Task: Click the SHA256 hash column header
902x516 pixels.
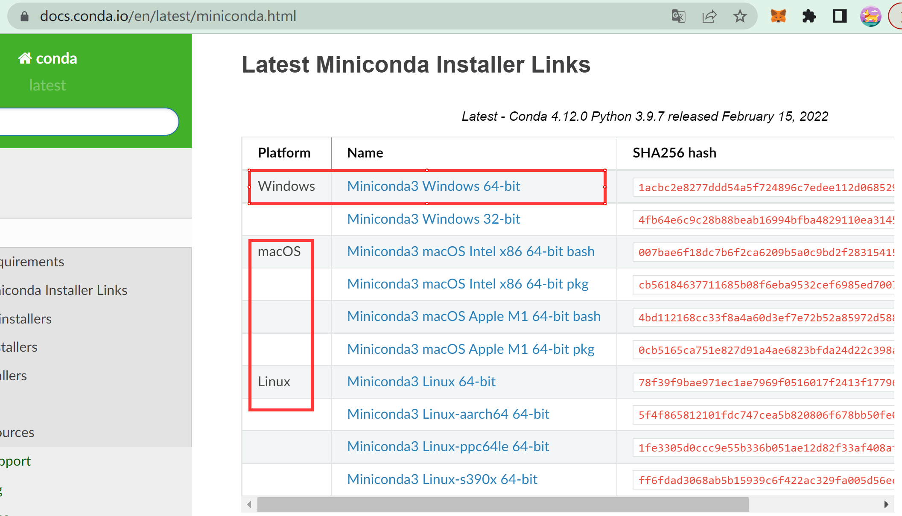Action: (674, 153)
